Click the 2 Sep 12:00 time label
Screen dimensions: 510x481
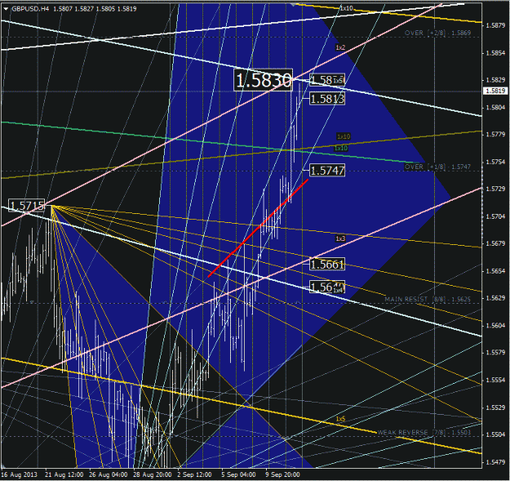[x=194, y=474]
